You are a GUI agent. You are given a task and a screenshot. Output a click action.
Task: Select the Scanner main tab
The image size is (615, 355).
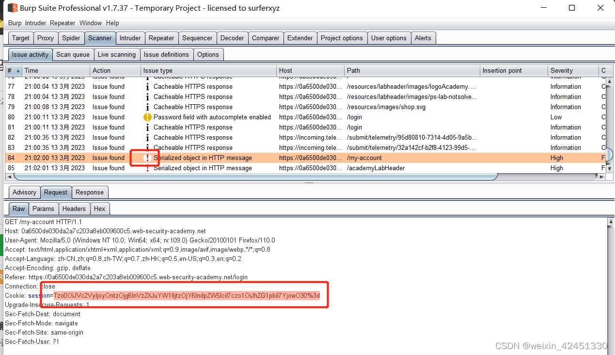coord(100,38)
